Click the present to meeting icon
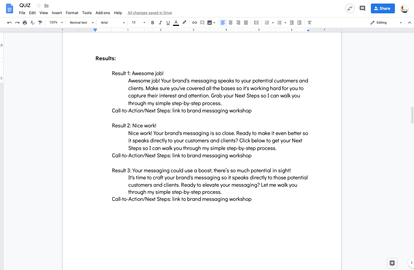The width and height of the screenshot is (414, 270). [350, 8]
